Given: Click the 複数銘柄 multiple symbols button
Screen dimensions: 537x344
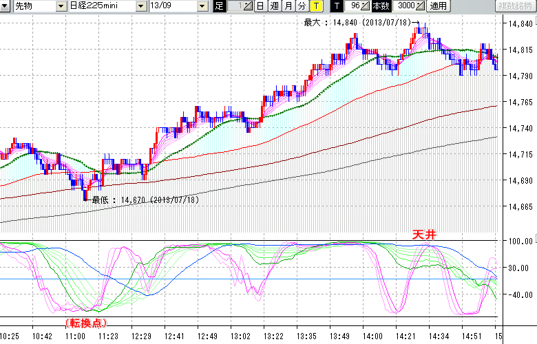Looking at the screenshot, I should (x=516, y=6).
